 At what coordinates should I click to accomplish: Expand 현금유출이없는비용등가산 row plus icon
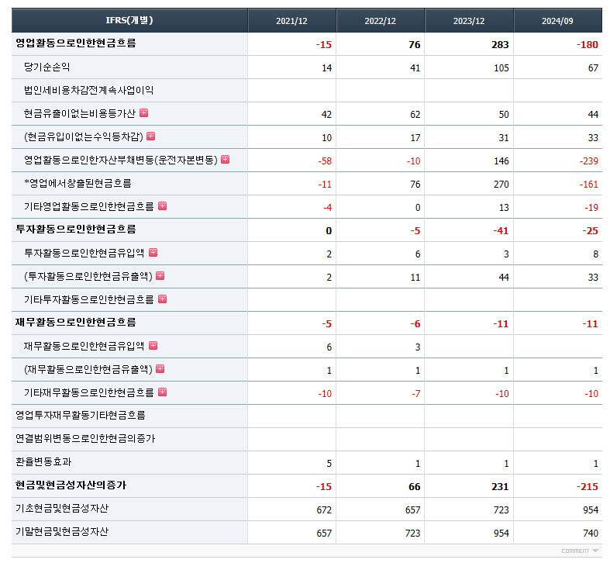pyautogui.click(x=144, y=113)
